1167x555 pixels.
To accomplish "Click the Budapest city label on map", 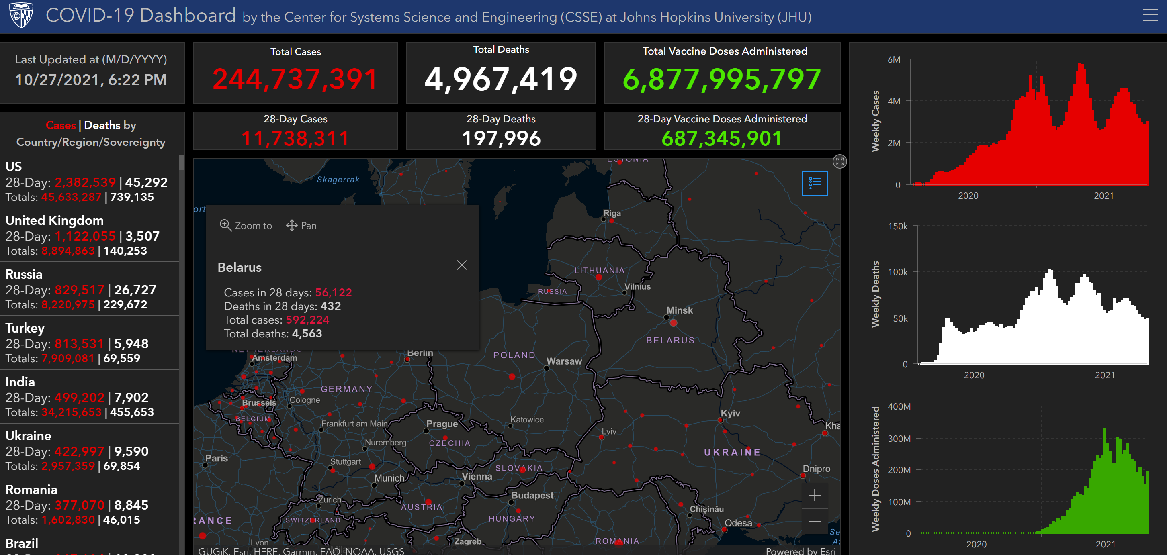I will [x=532, y=495].
